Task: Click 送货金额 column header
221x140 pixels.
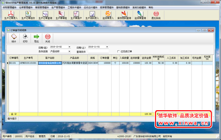Action: pyautogui.click(x=147, y=58)
